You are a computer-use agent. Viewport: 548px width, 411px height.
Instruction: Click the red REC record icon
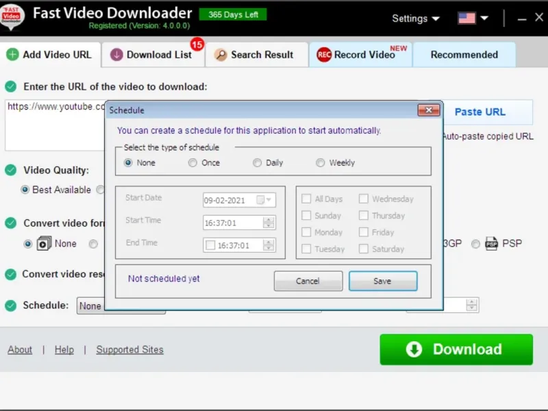point(324,55)
